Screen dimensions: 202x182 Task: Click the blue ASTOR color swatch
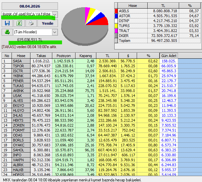(116, 16)
